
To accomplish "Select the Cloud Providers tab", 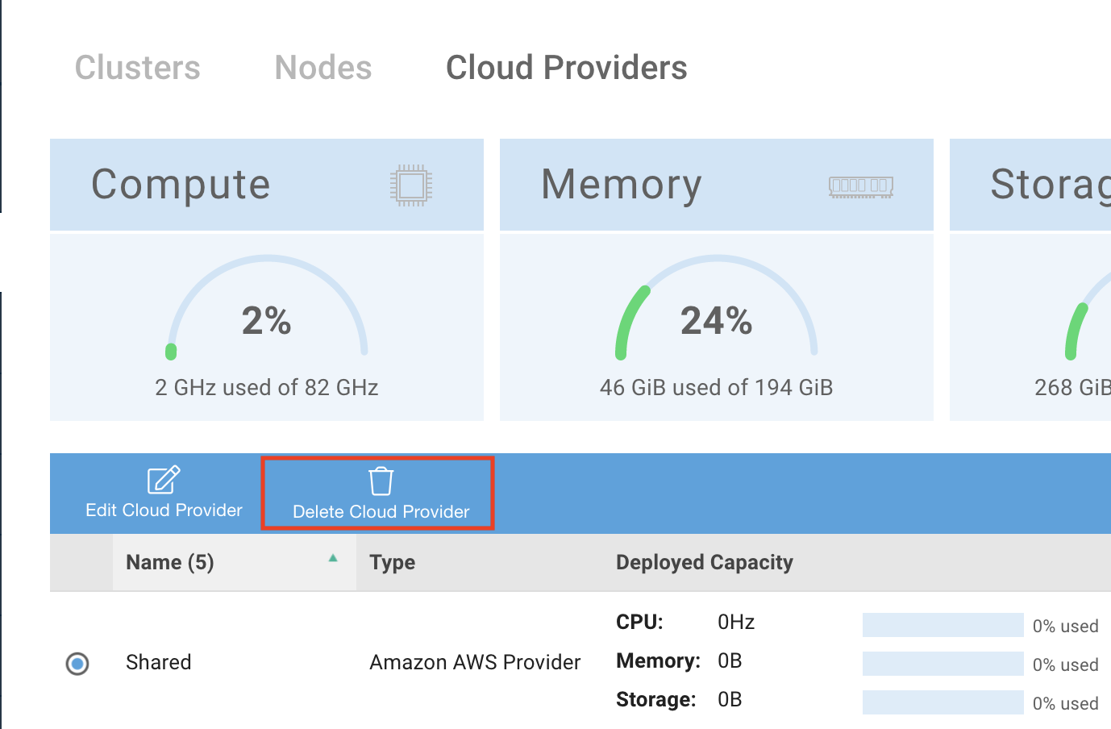I will pos(566,68).
